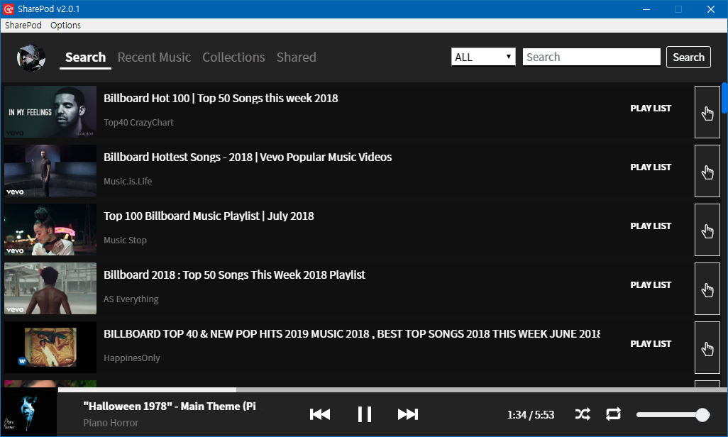Viewport: 728px width, 437px height.
Task: Seek within the song progress bar
Action: 392,389
